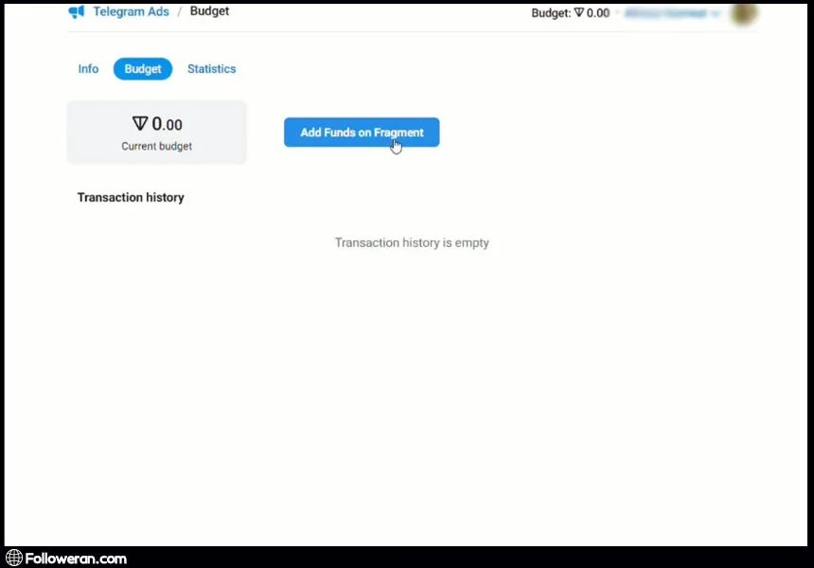This screenshot has width=814, height=568.
Task: Click the 'Transaction history is empty' message
Action: (x=412, y=243)
